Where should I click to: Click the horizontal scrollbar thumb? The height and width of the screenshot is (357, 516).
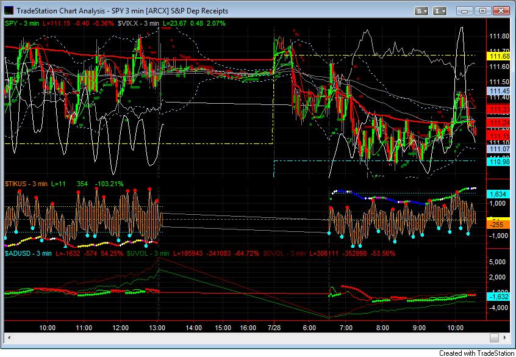[x=494, y=337]
